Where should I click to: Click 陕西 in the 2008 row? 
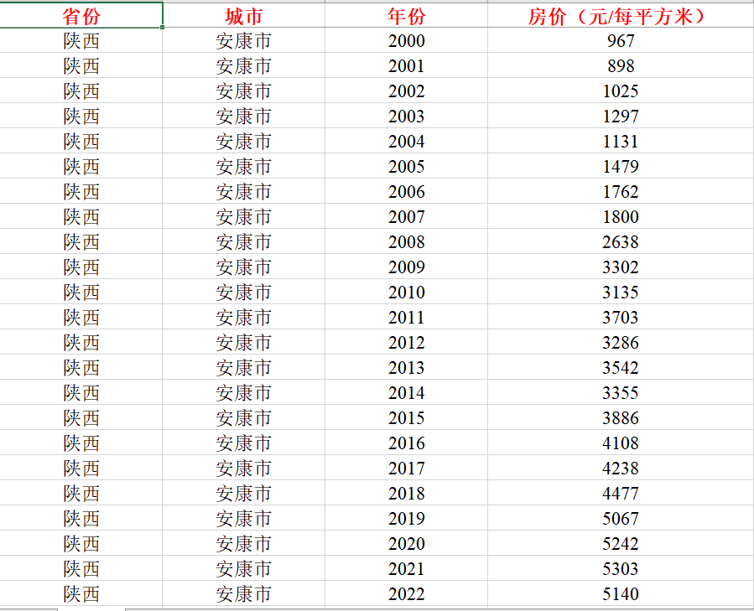(81, 241)
